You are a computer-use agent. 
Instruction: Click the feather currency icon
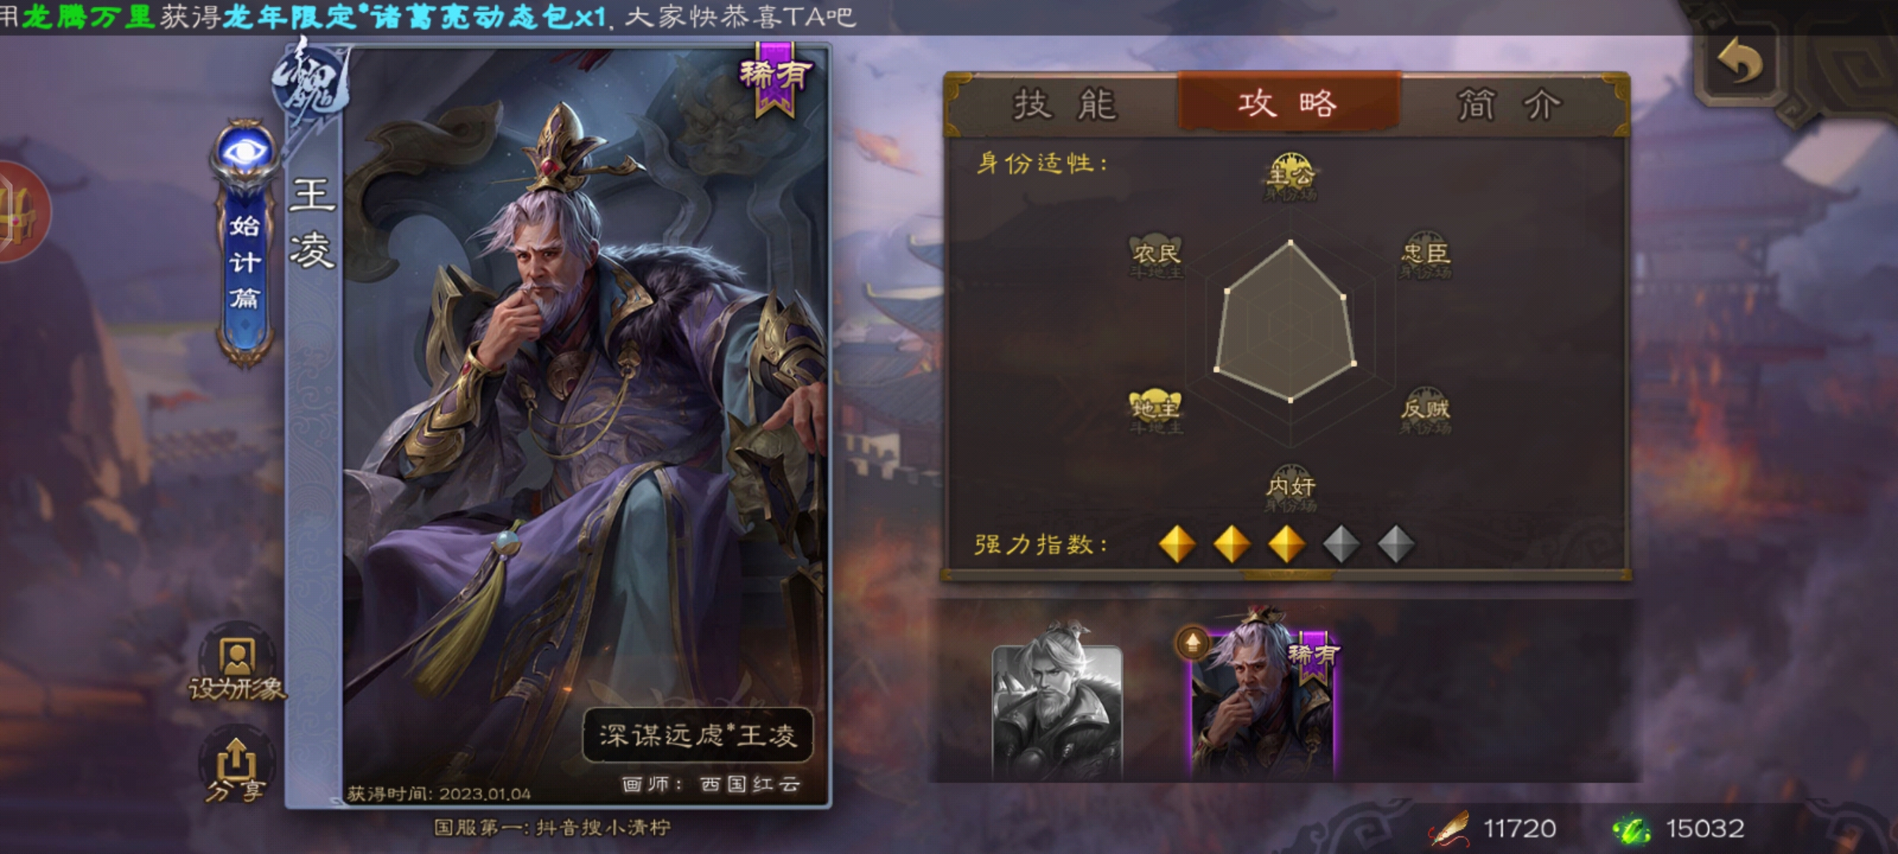[x=1447, y=829]
